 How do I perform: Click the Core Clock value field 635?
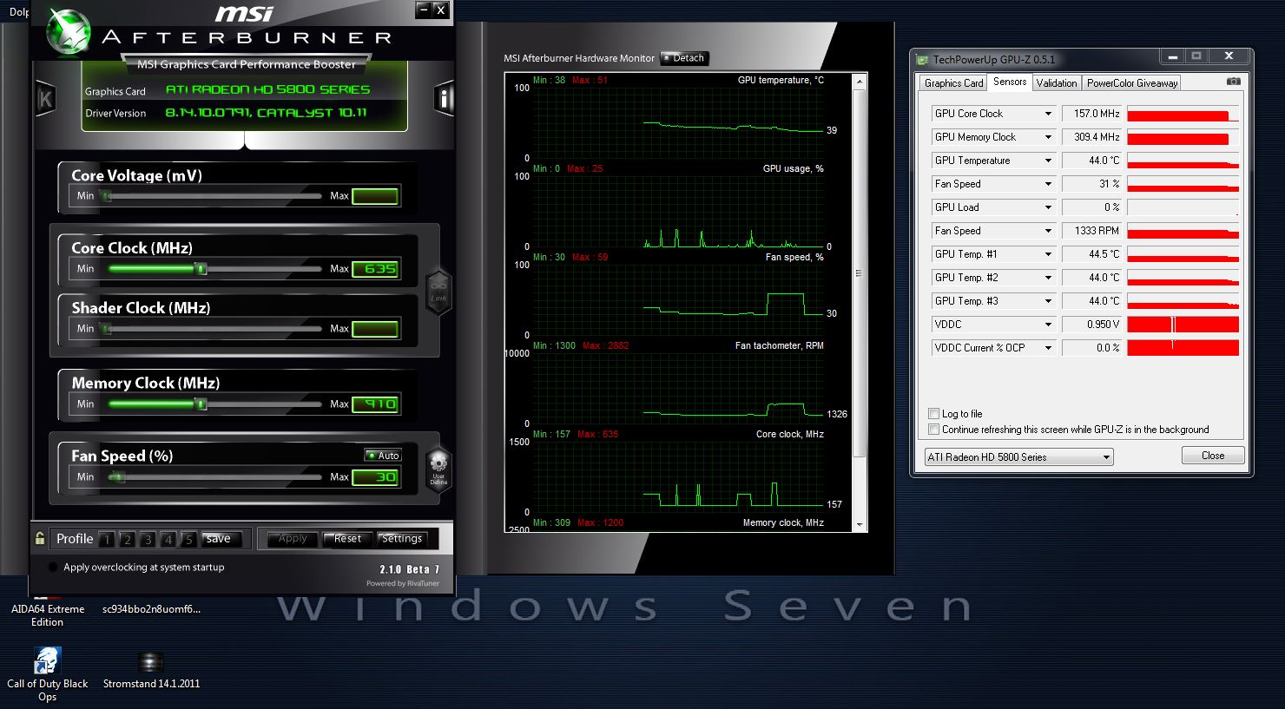pos(375,269)
